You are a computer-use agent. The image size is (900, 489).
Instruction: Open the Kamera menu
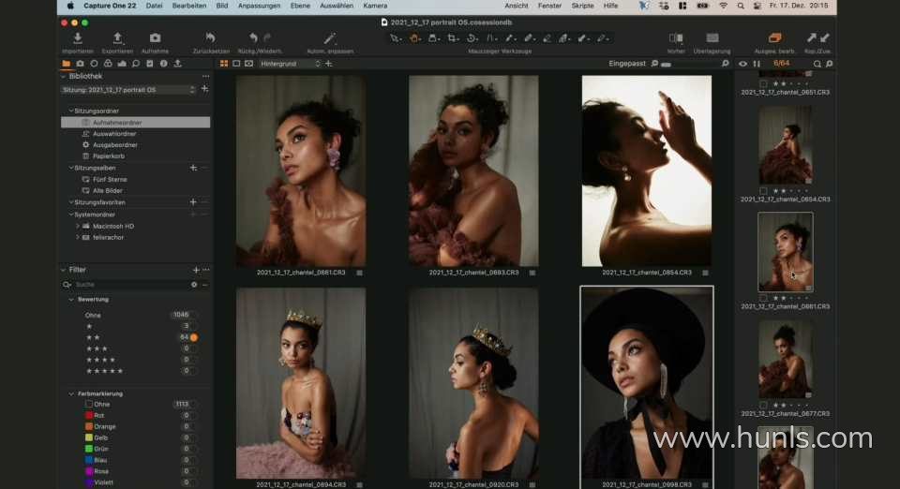375,6
